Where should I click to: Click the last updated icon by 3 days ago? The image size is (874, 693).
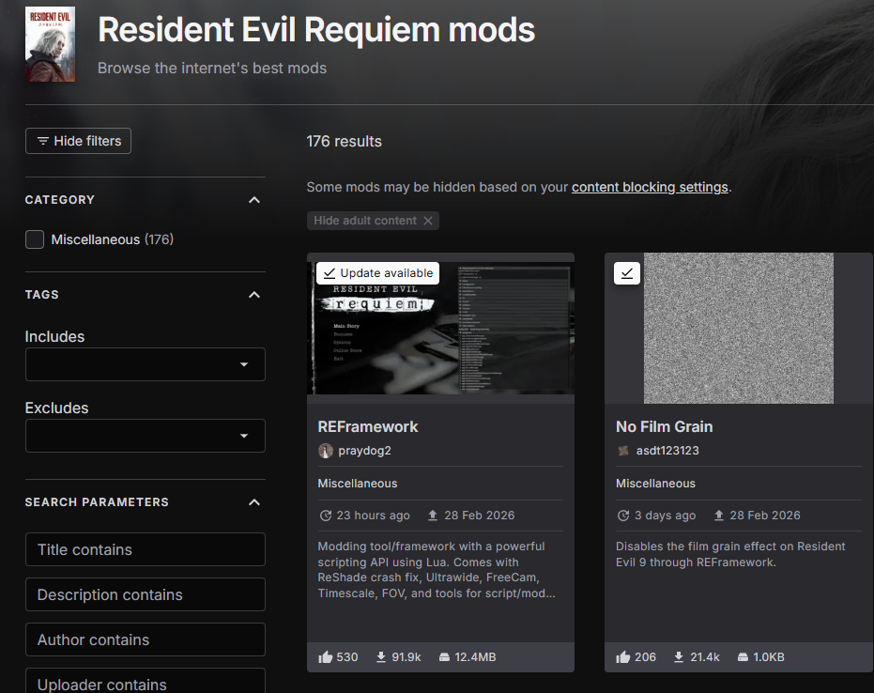tap(623, 516)
